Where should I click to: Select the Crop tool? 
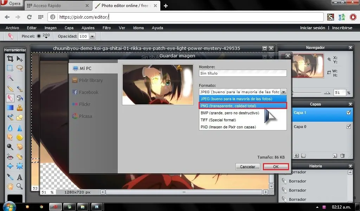10,59
